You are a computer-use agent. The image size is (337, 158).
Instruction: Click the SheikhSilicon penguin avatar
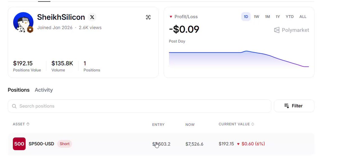(23, 22)
